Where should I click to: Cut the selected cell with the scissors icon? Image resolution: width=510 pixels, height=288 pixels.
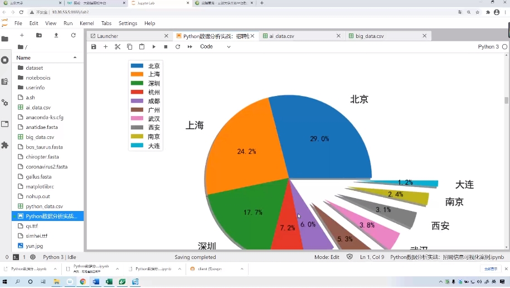tap(118, 47)
